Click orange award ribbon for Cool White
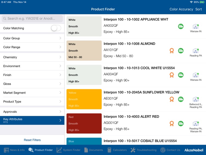 pyautogui.click(x=172, y=75)
